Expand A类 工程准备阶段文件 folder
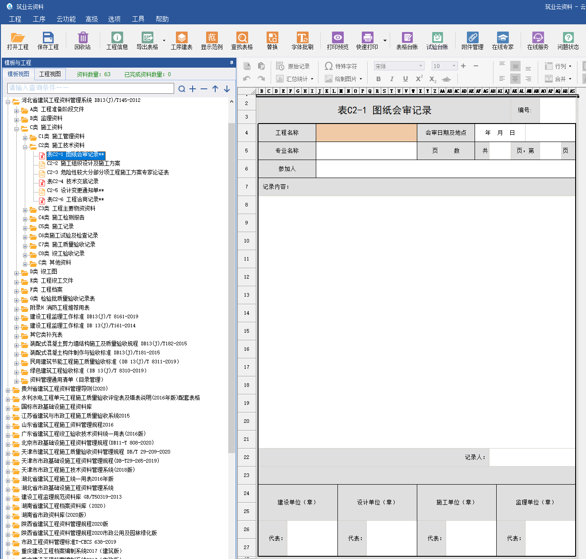 point(16,110)
